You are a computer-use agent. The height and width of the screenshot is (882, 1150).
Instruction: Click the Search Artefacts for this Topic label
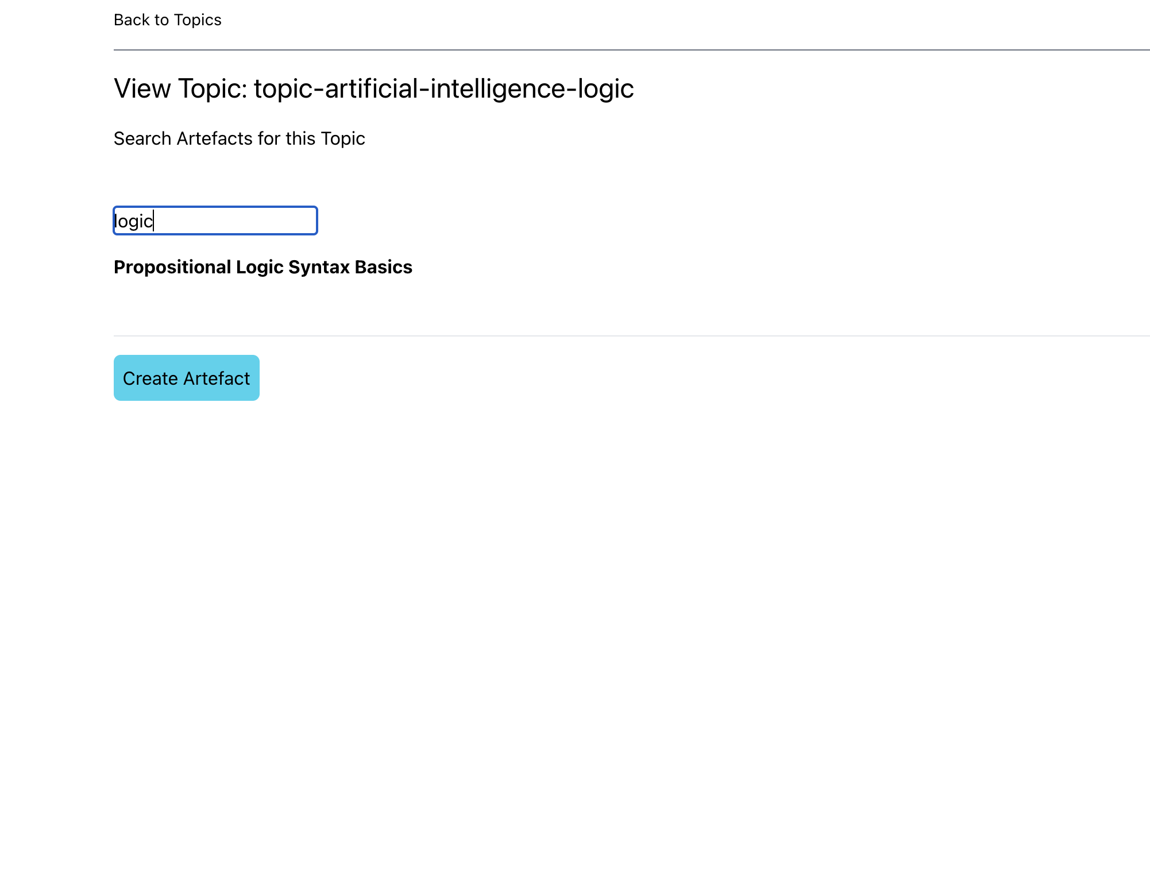click(x=239, y=138)
